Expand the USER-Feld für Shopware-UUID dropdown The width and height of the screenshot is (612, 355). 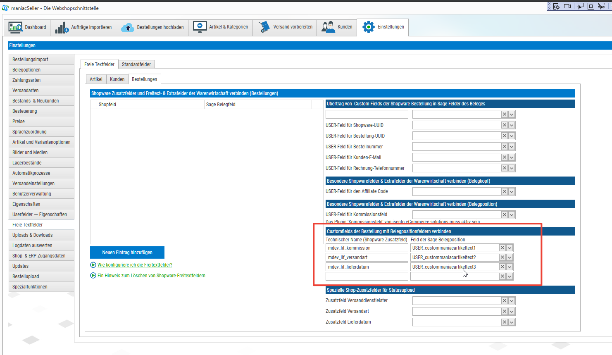pos(512,125)
